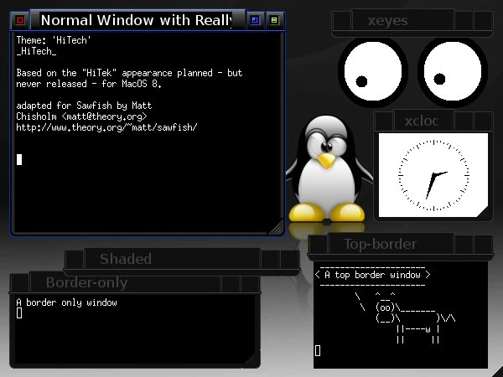Screen dimensions: 503x377
Task: Click the red button on Normal Window titlebar
Action: click(x=20, y=19)
